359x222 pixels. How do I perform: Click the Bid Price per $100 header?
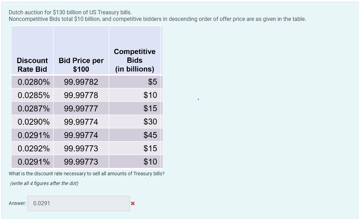click(81, 65)
